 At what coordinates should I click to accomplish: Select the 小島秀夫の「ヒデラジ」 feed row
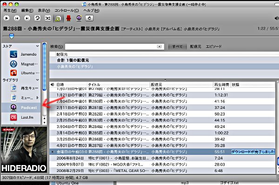tap(164, 66)
